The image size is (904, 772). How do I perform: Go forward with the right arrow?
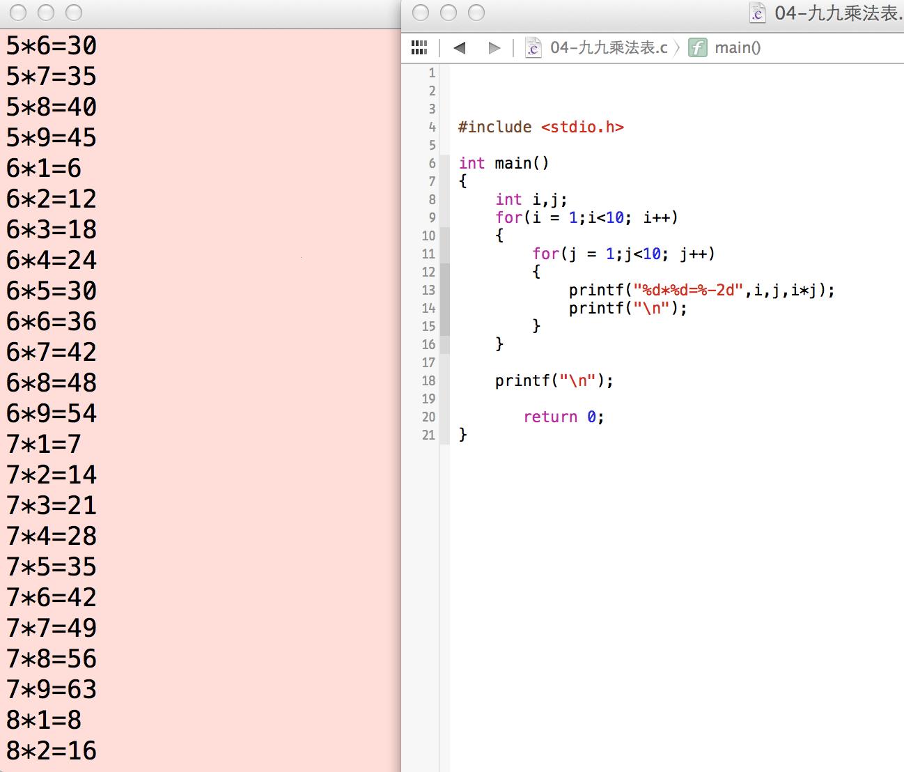click(x=494, y=47)
